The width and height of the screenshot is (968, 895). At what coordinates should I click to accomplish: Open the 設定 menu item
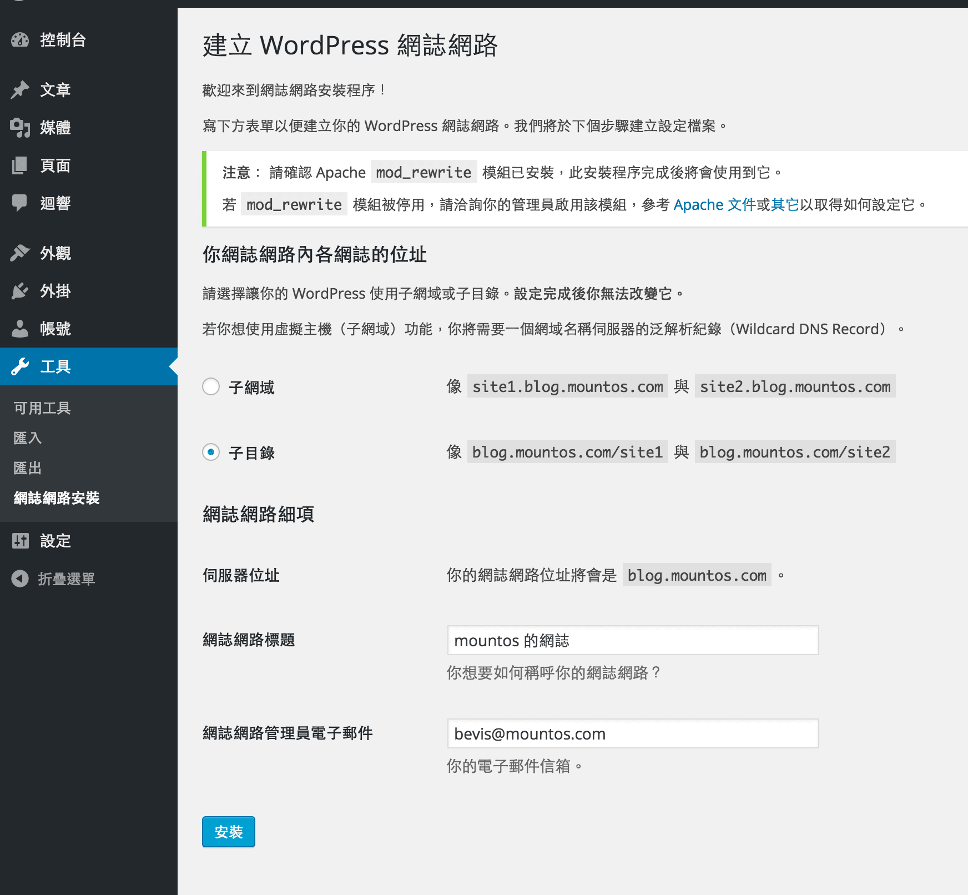[x=89, y=540]
